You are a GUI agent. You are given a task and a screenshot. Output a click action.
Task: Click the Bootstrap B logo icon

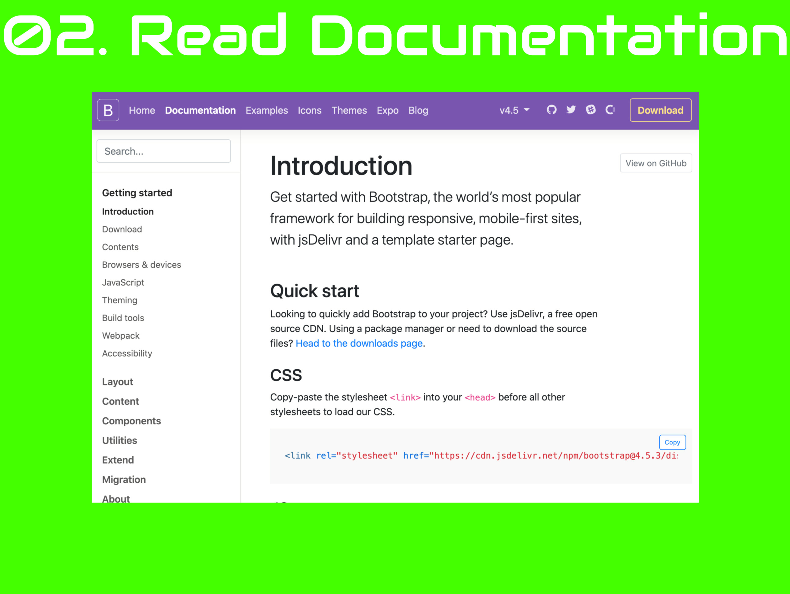[108, 110]
